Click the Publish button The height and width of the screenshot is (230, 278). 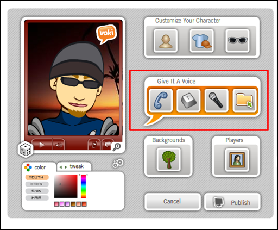[232, 202]
